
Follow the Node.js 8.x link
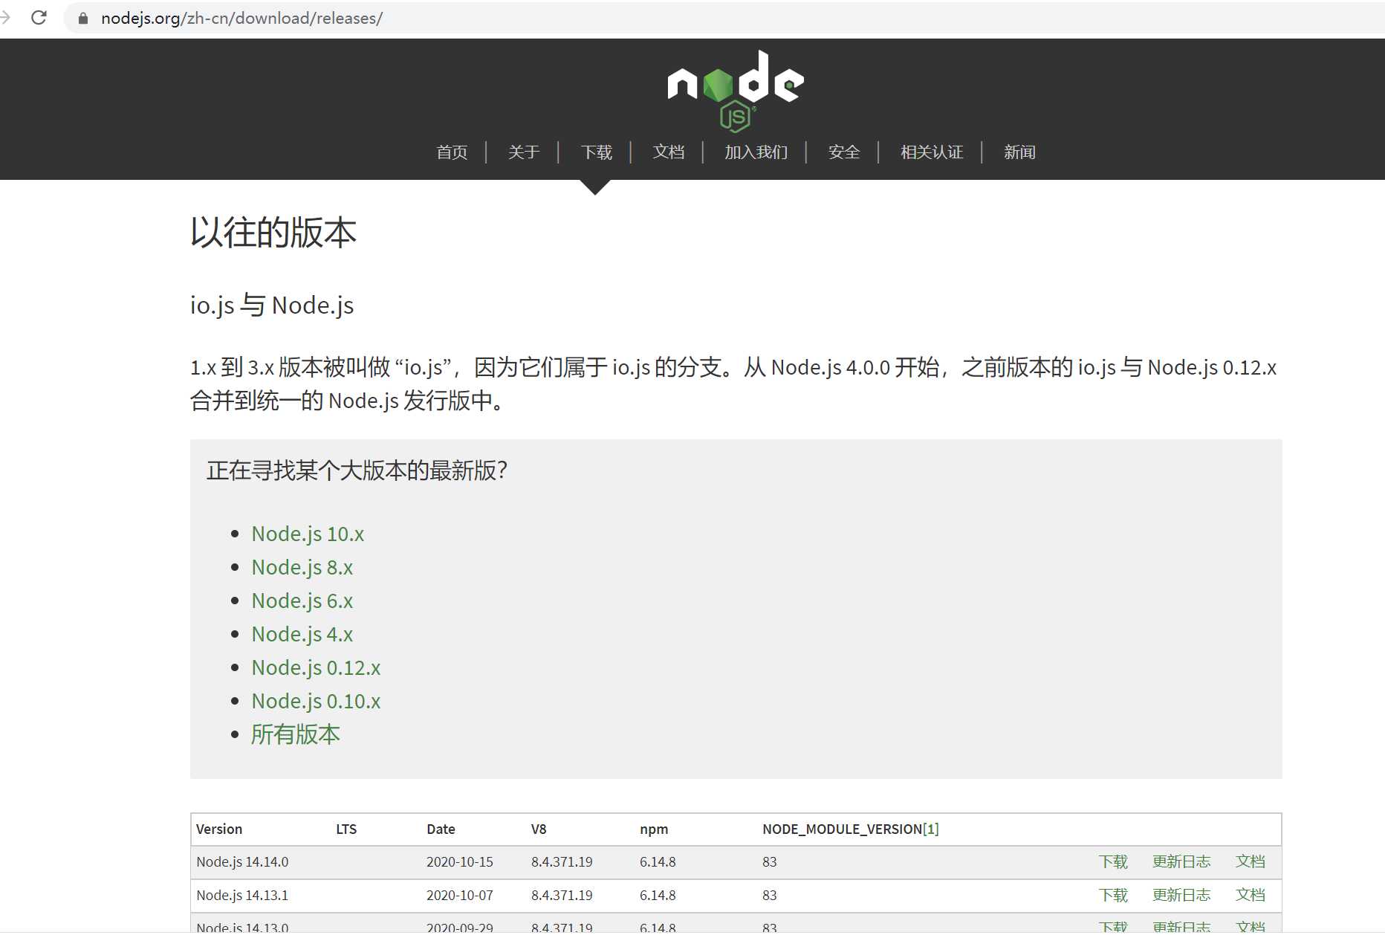pos(302,567)
